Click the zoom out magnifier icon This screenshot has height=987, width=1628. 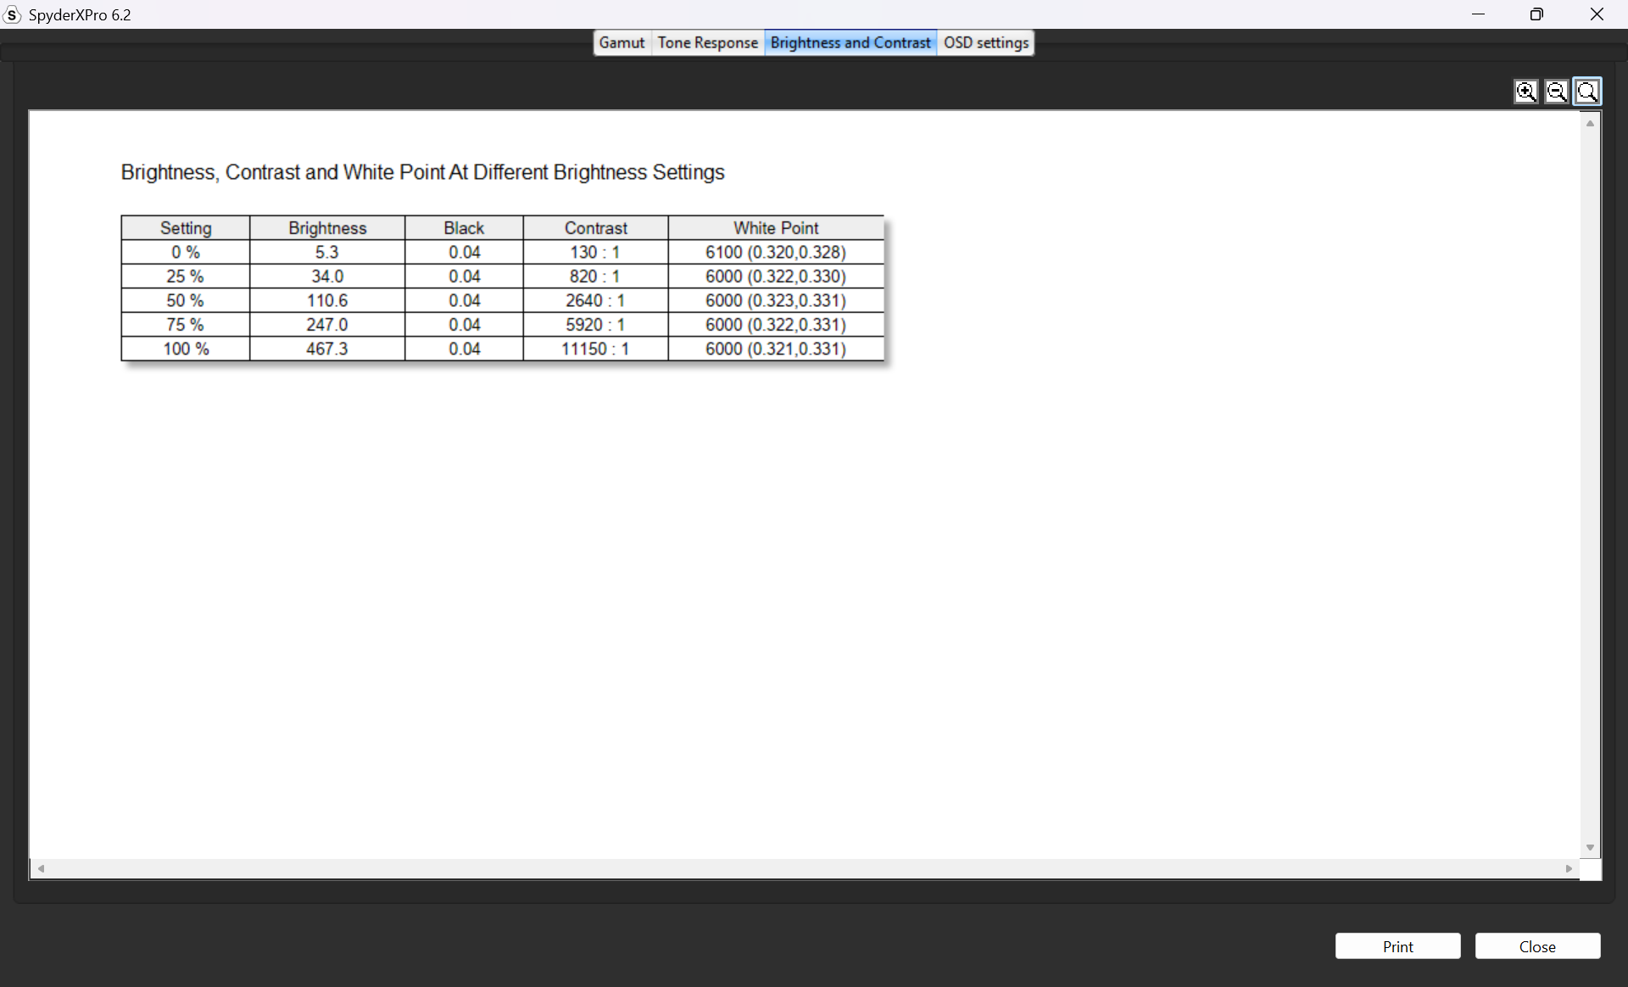1556,92
